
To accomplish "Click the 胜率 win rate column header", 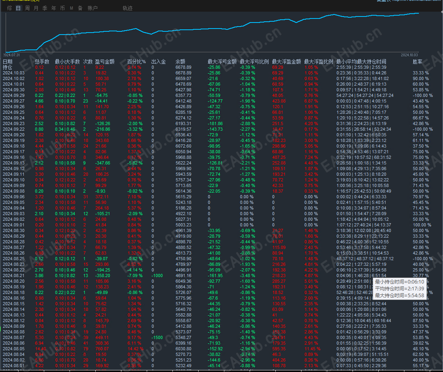I will click(417, 62).
